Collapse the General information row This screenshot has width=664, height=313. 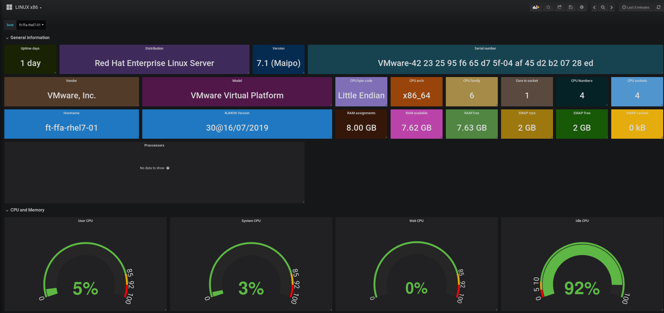(30, 38)
